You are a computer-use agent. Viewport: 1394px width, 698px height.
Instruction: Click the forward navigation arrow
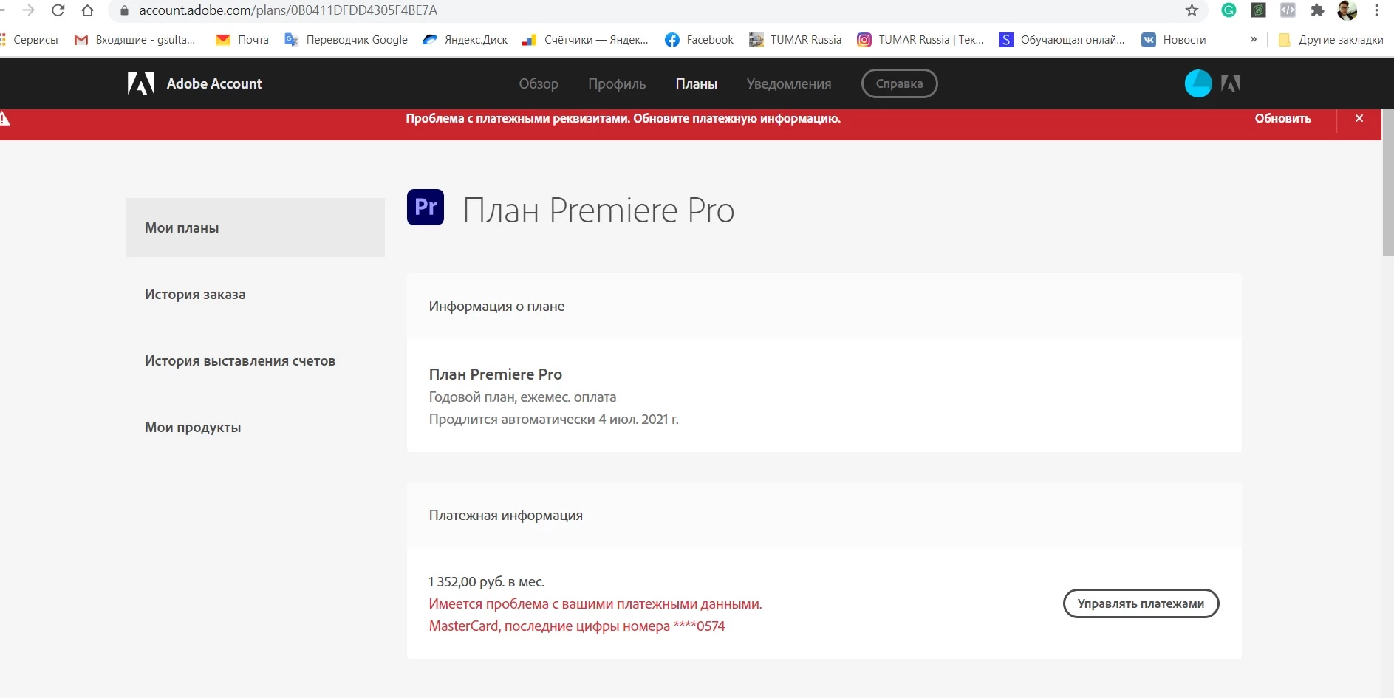tap(29, 10)
